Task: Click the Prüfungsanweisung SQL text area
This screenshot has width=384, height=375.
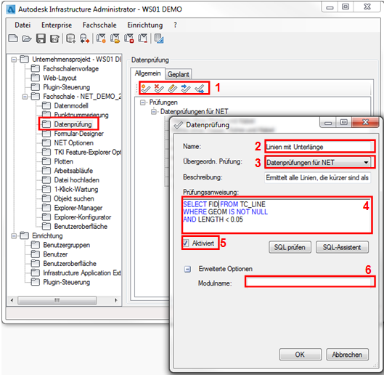Action: [277, 216]
